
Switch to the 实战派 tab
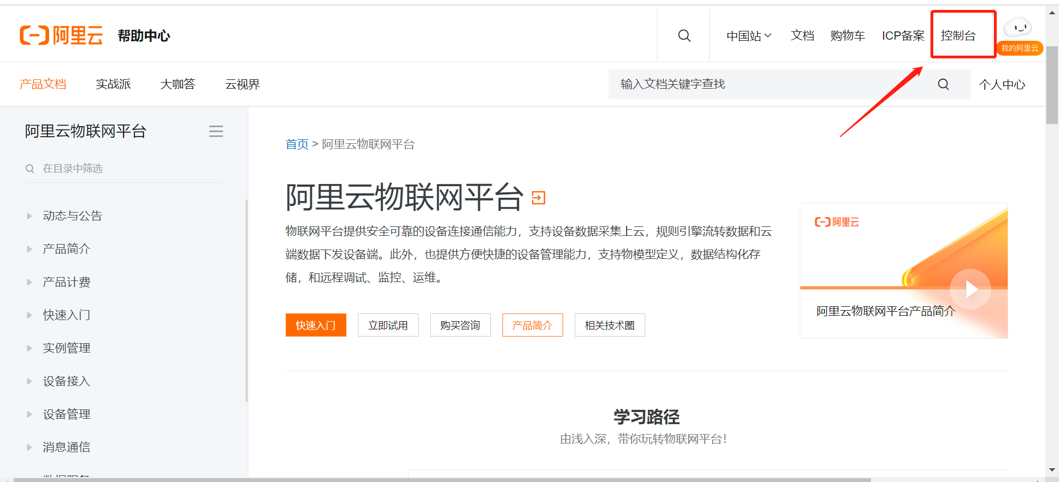[x=113, y=84]
